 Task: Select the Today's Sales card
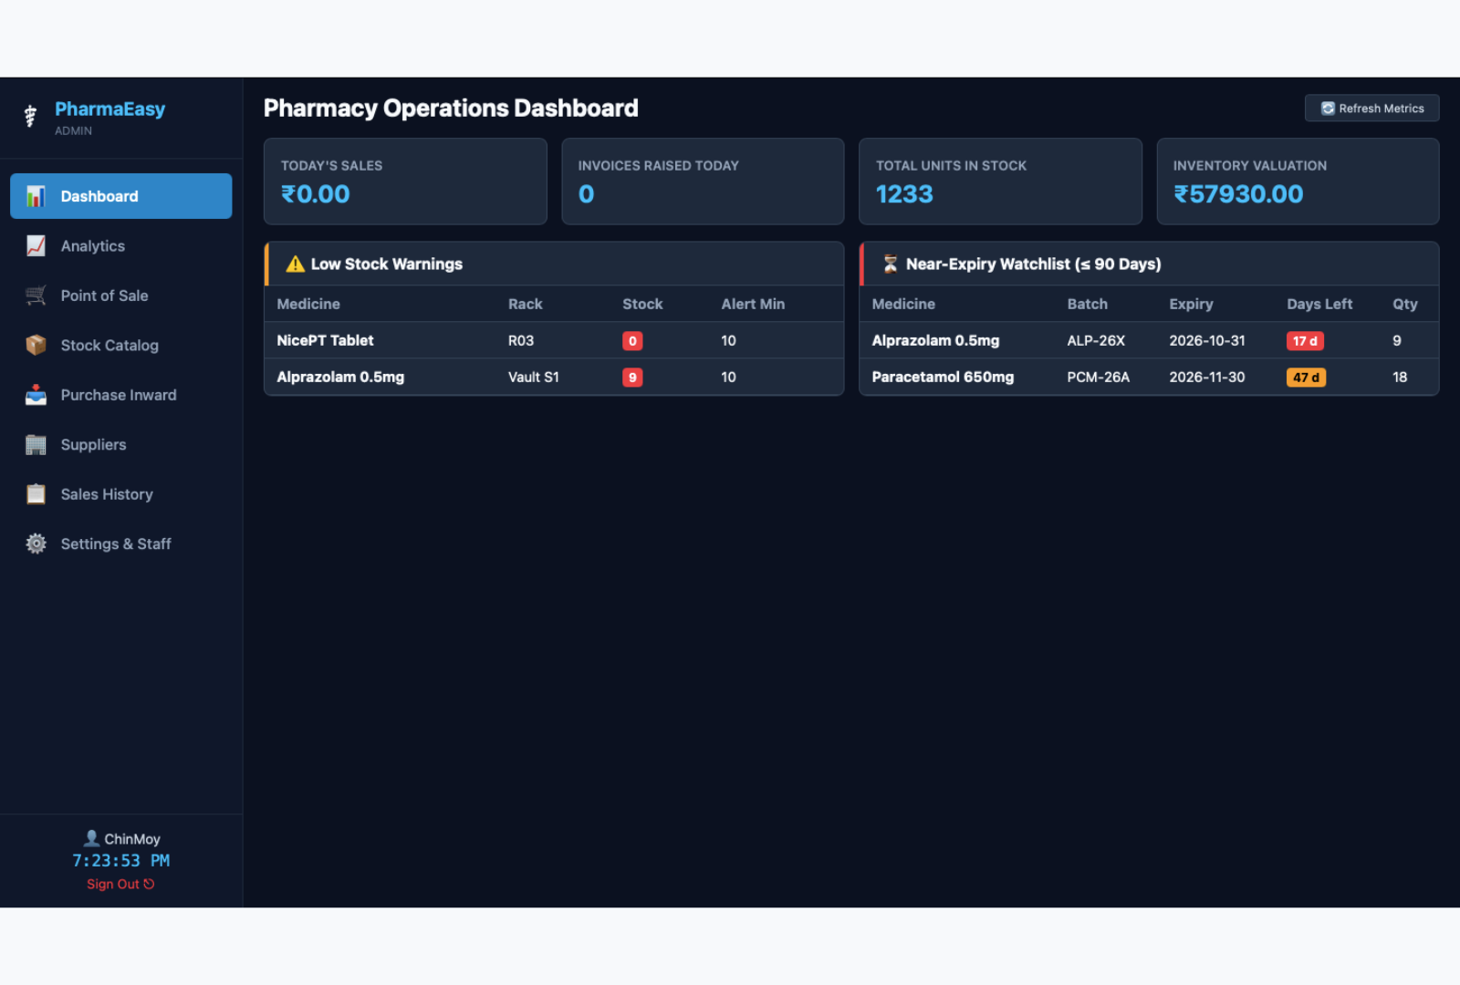[405, 181]
